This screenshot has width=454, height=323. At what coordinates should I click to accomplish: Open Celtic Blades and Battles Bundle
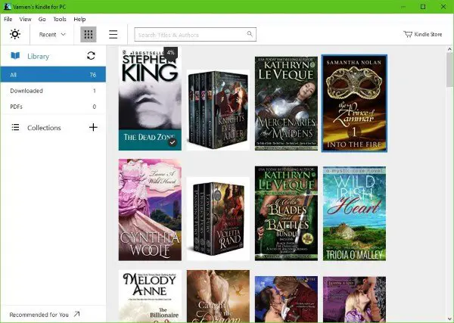[286, 213]
